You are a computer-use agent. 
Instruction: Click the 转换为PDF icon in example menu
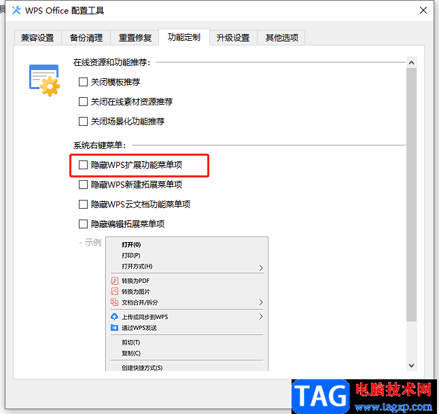pyautogui.click(x=114, y=280)
